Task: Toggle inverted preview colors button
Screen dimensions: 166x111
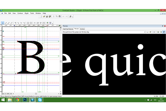Action: coord(164,32)
